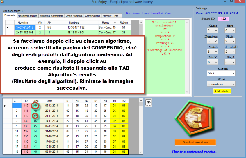Screen dimensions: 246x158
Task: Click the Date column header in draws table
Action: tap(52, 101)
